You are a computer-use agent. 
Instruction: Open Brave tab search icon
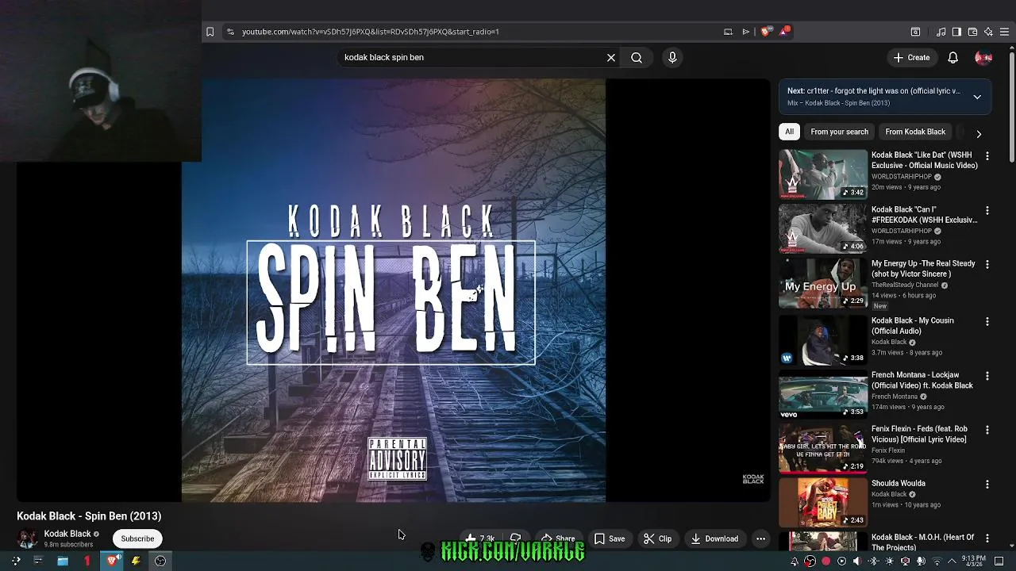point(915,32)
